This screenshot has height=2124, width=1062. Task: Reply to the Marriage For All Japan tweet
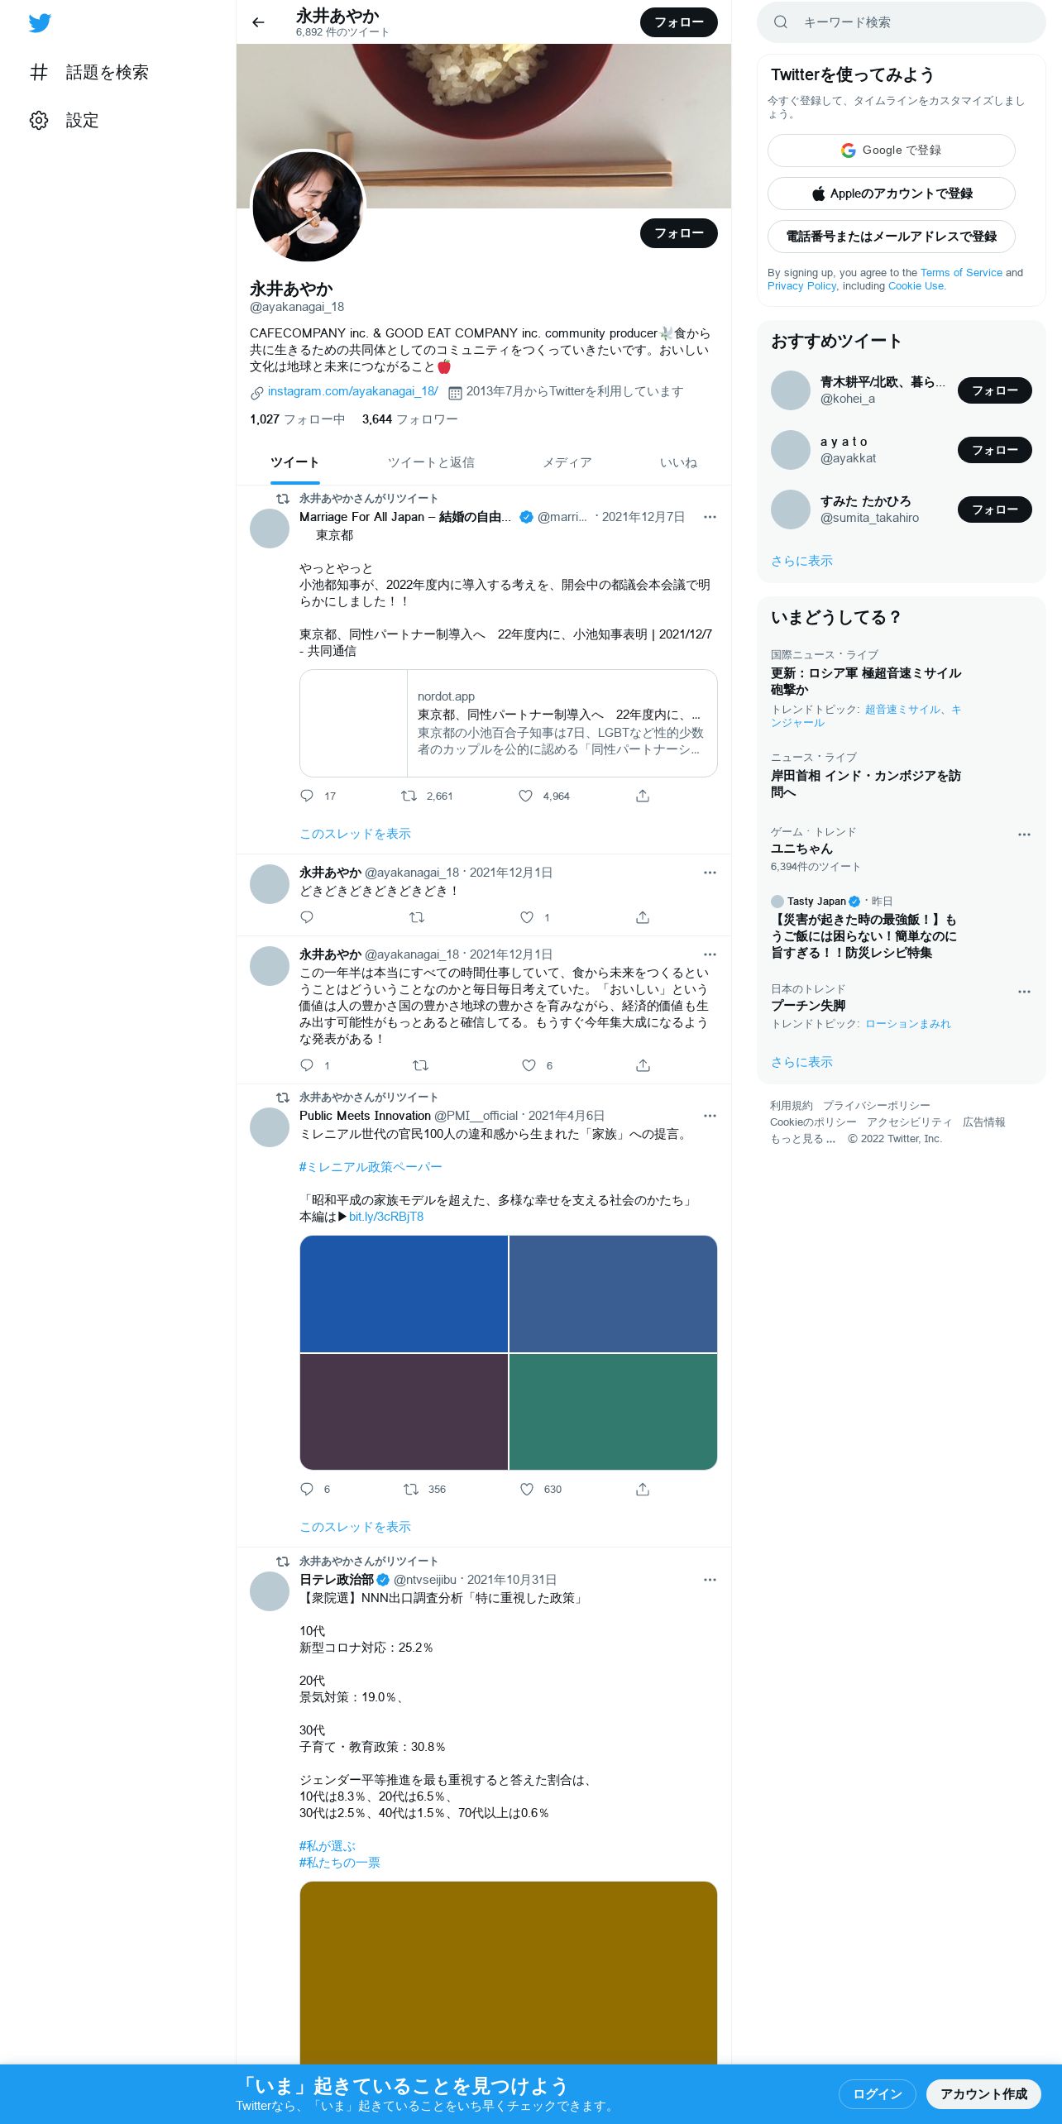(307, 796)
